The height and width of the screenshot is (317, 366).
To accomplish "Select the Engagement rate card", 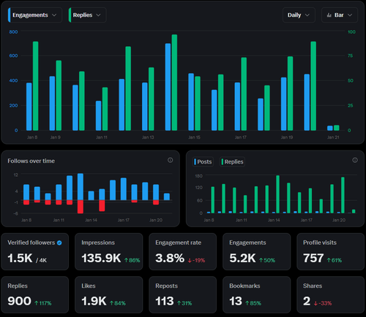I will pyautogui.click(x=183, y=251).
